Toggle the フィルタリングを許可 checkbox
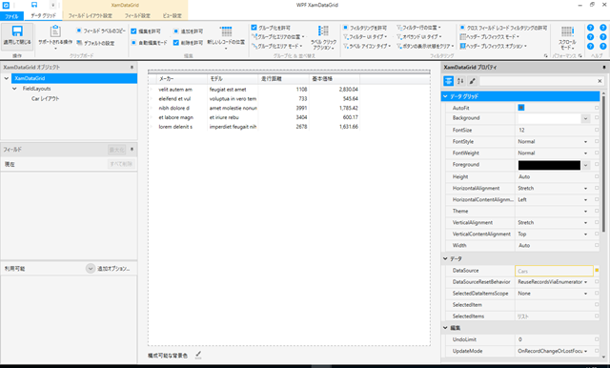The height and width of the screenshot is (368, 610). tap(345, 28)
